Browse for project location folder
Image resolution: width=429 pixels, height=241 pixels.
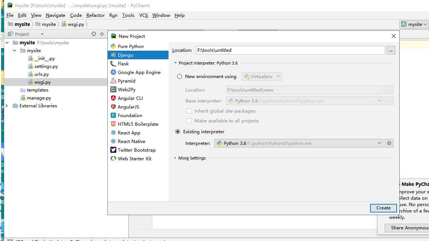(391, 50)
